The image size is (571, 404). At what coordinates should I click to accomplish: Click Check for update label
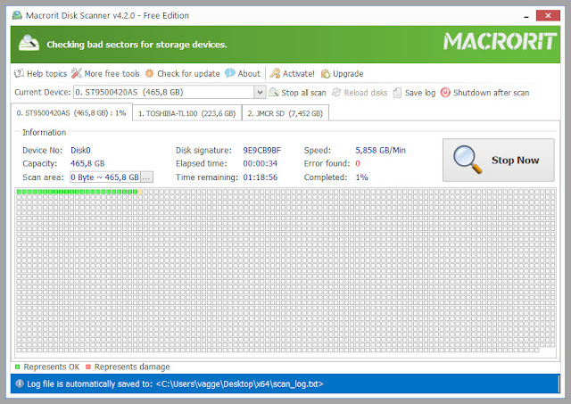188,73
